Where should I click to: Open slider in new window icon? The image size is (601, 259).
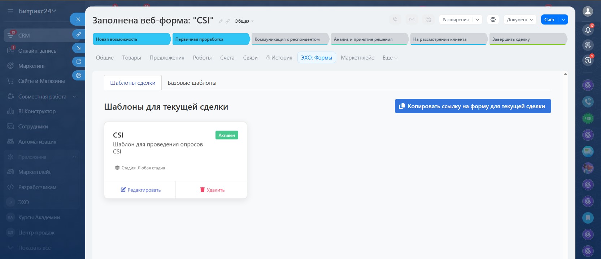(79, 62)
